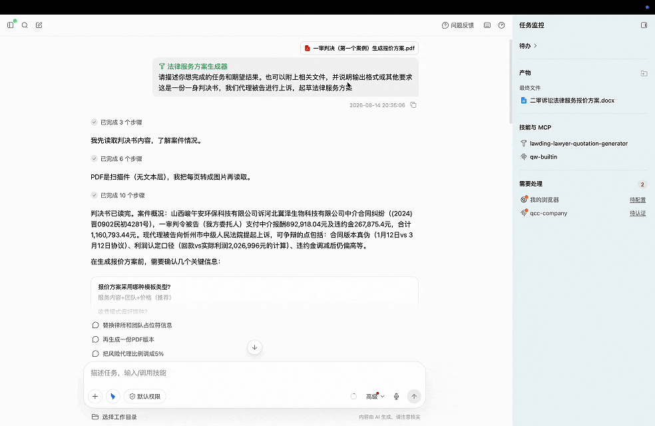Expand the 待办 section chevron
This screenshot has height=426, width=655.
(536, 46)
